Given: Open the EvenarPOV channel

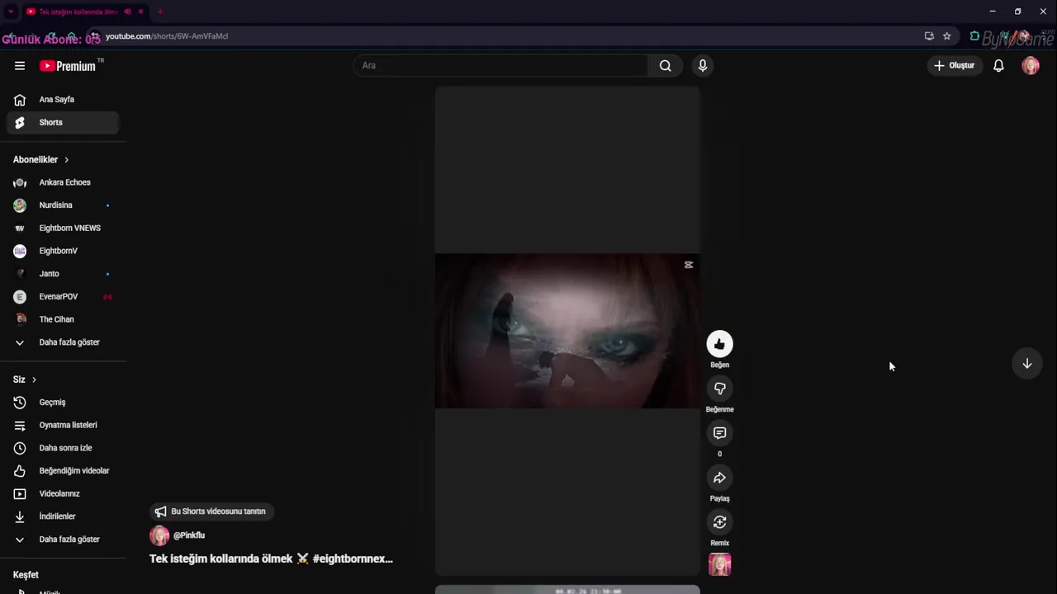Looking at the screenshot, I should click(x=63, y=296).
